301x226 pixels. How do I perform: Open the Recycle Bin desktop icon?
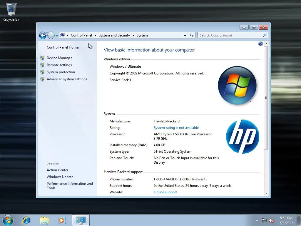tap(11, 12)
